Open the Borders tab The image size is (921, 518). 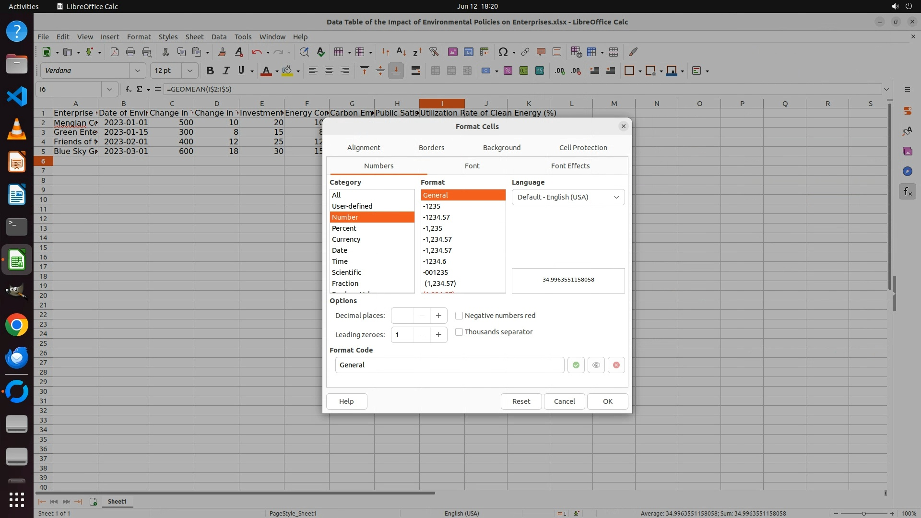coord(431,148)
